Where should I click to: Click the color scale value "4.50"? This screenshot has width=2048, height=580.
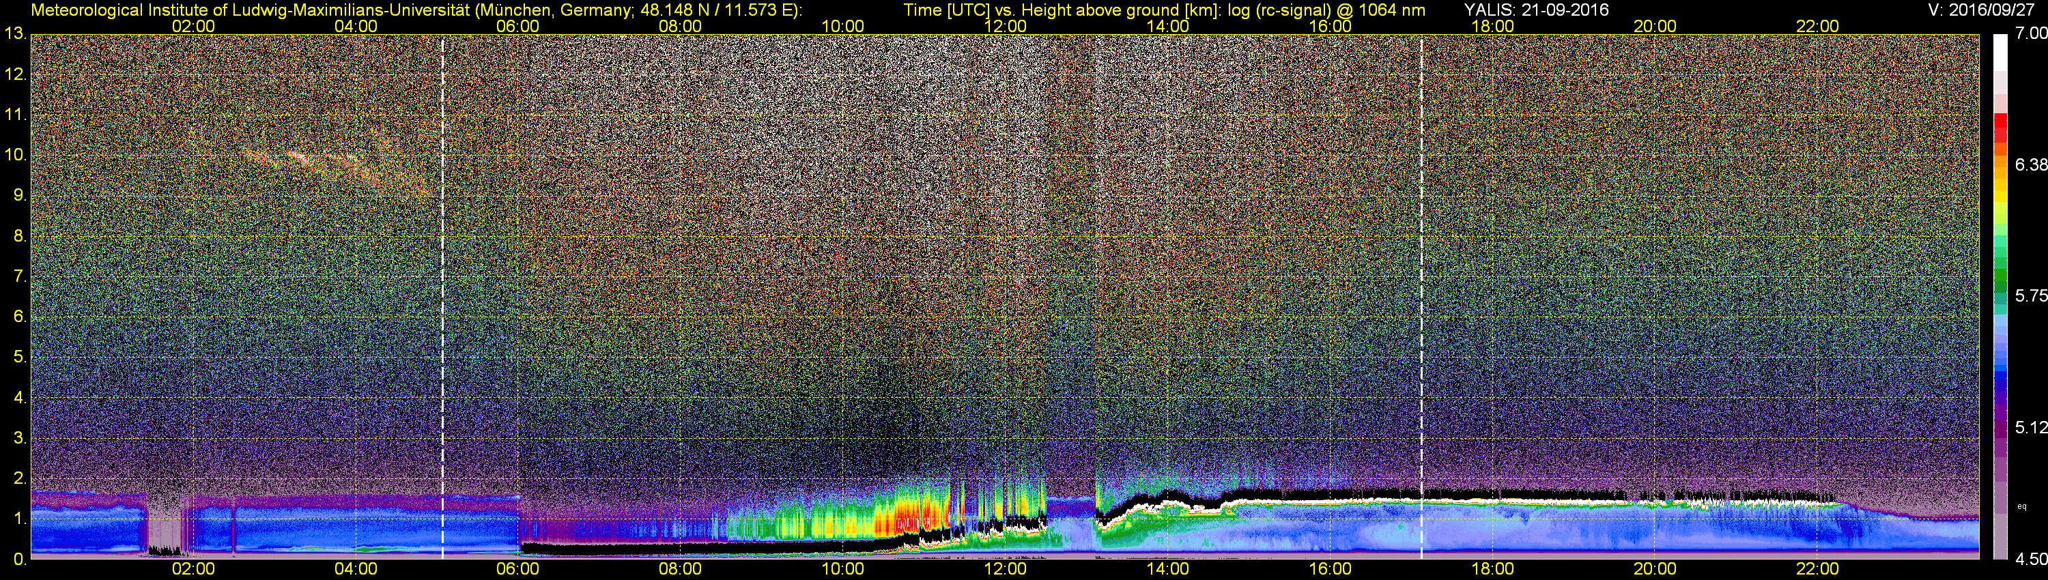[2032, 559]
